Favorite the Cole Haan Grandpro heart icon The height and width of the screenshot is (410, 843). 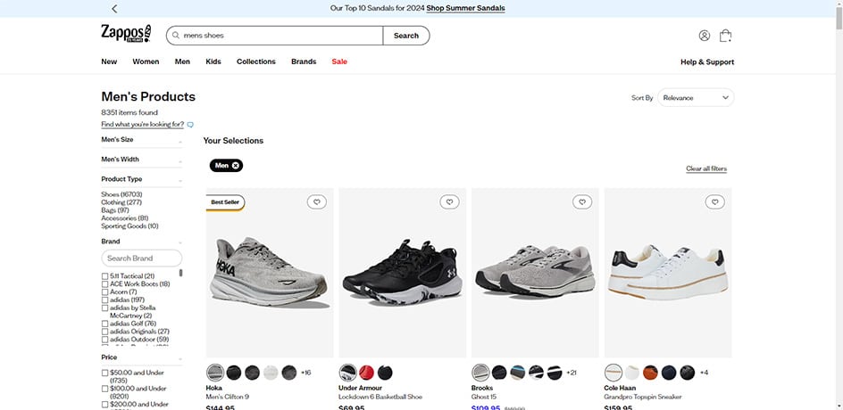click(x=715, y=201)
